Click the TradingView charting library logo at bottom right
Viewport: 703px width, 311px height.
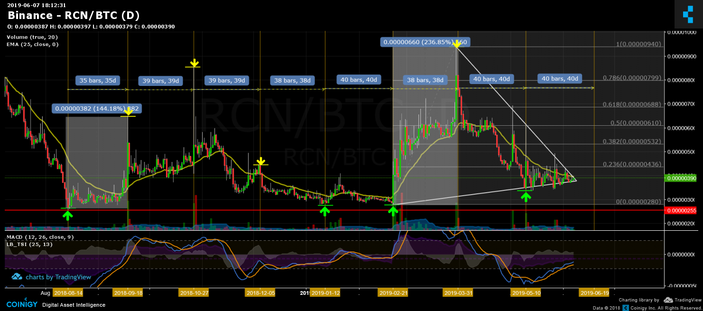[682, 300]
